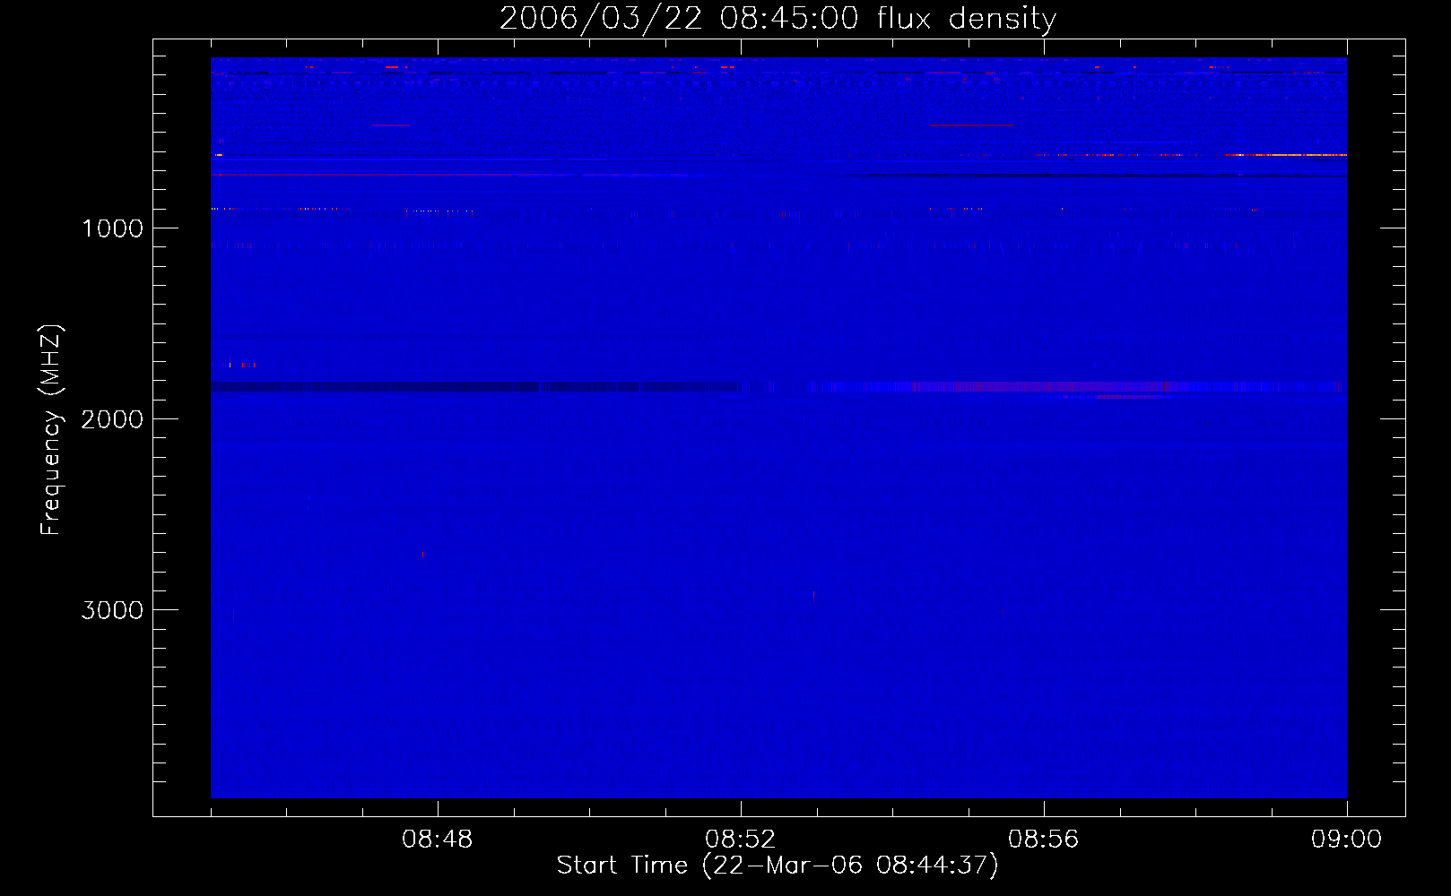The height and width of the screenshot is (896, 1451).
Task: Click the red horizontal line above 1000 MHz near 08:55
Action: coord(970,125)
